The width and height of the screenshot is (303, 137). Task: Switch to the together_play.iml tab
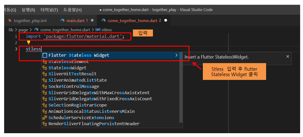click(x=30, y=21)
